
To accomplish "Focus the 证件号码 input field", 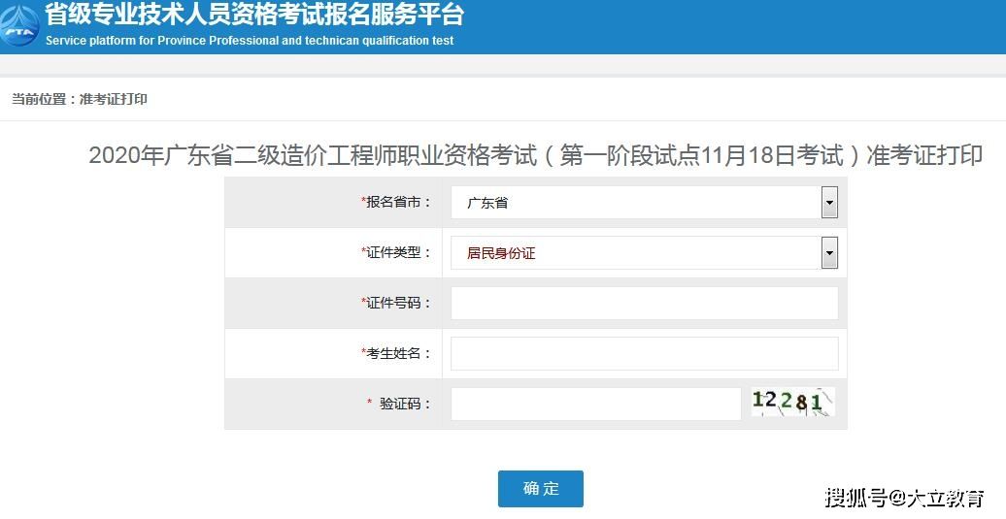I will (x=644, y=303).
